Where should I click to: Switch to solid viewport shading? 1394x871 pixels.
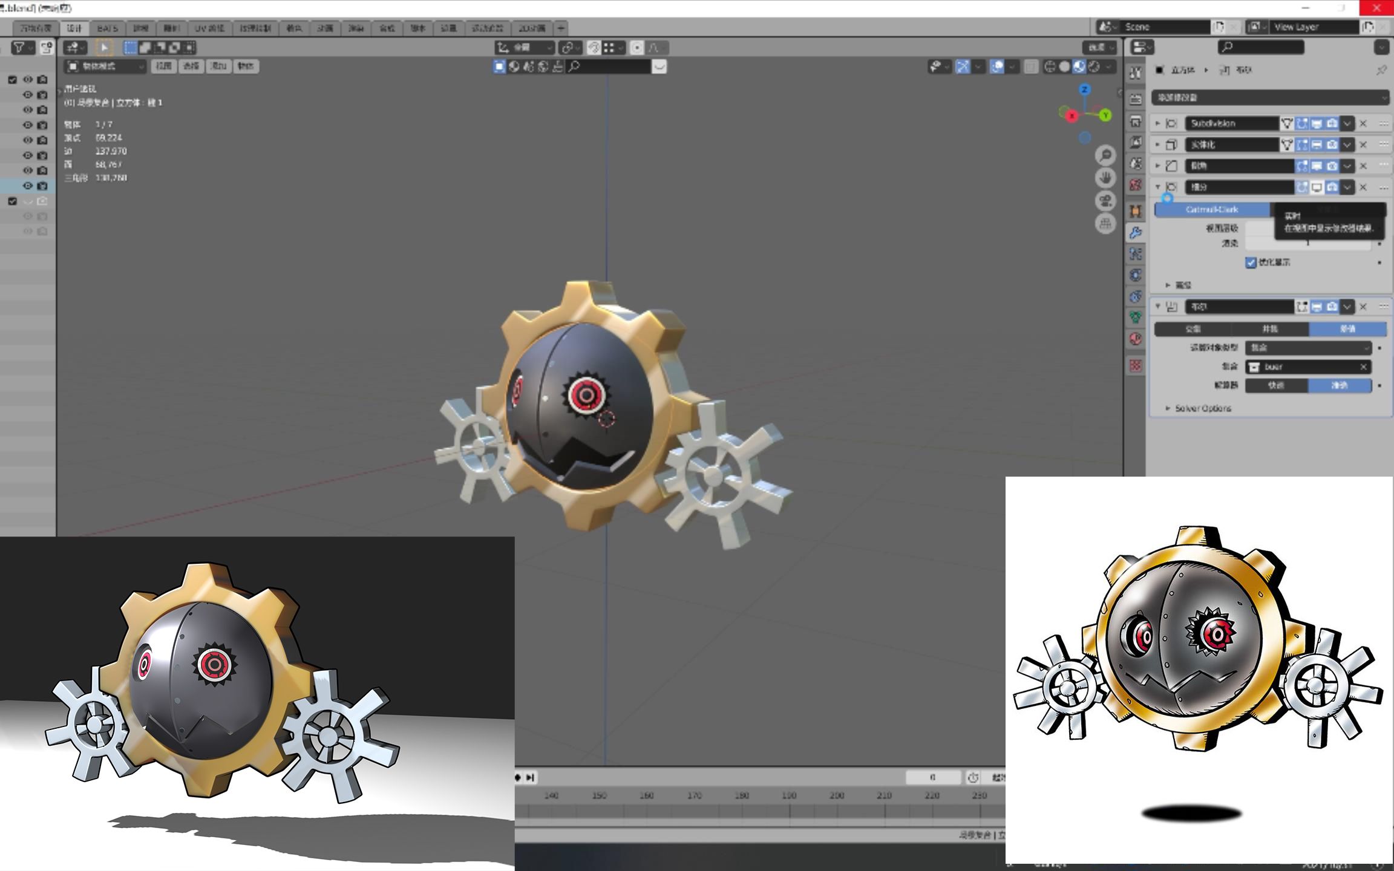(1064, 67)
